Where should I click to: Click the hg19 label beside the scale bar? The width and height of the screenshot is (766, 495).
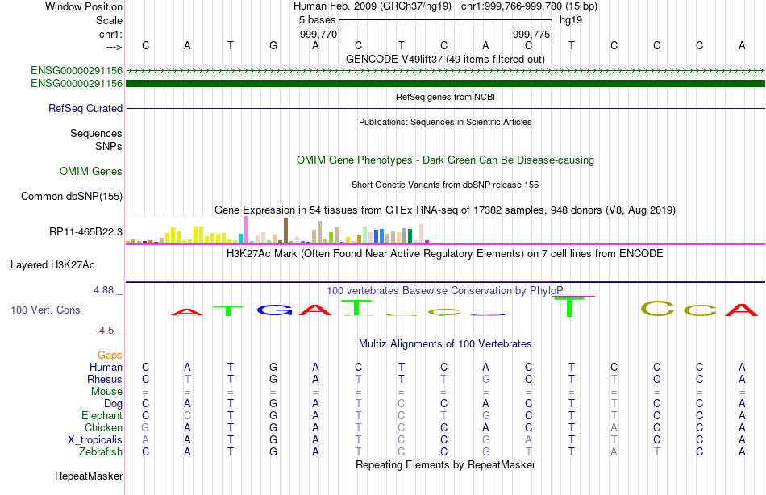tap(571, 20)
